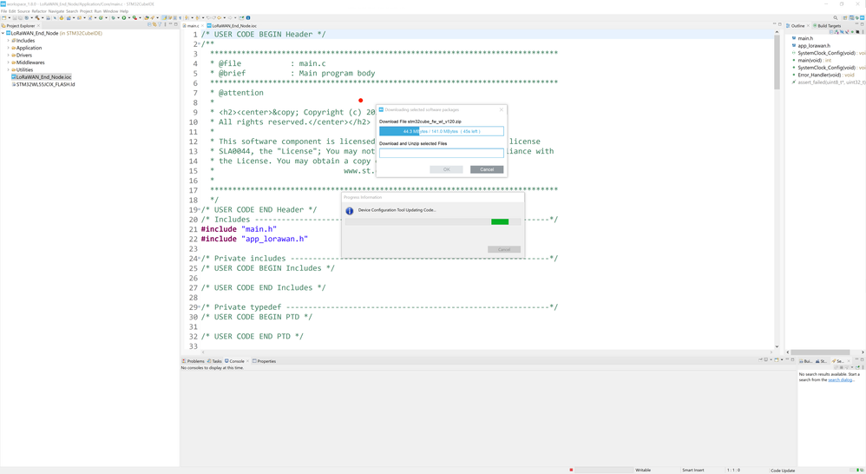Viewport: 866px width, 474px height.
Task: Close the main.c editor tab
Action: coord(202,25)
